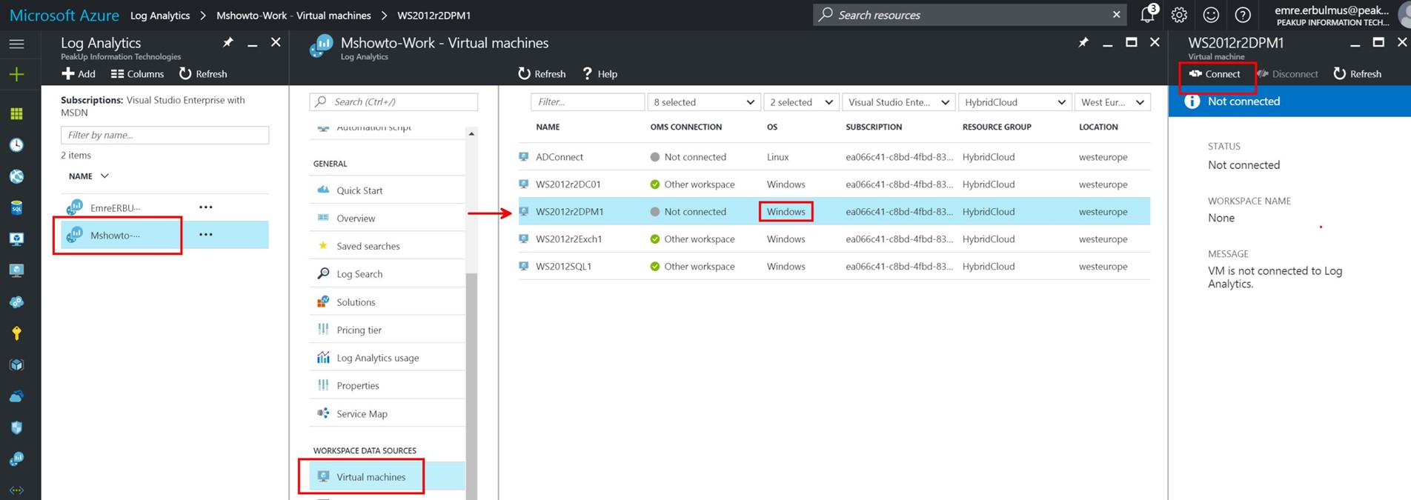Pin the Virtual machines blade
The image size is (1411, 500).
[x=1083, y=43]
